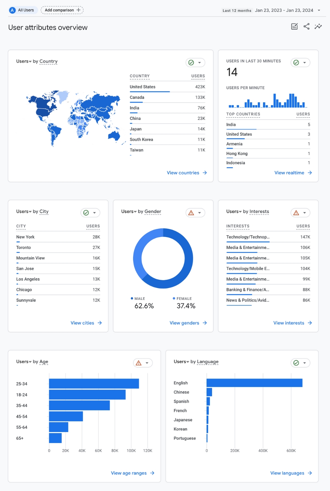Open the View countries link
The height and width of the screenshot is (491, 330).
coord(187,173)
